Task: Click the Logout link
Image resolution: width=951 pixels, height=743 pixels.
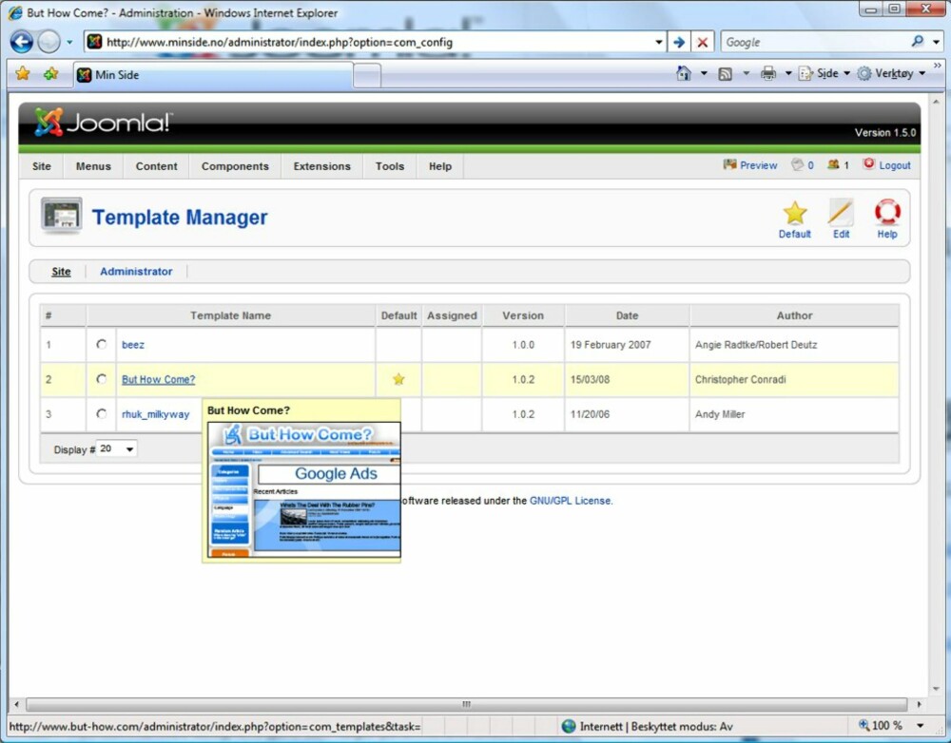Action: [895, 164]
